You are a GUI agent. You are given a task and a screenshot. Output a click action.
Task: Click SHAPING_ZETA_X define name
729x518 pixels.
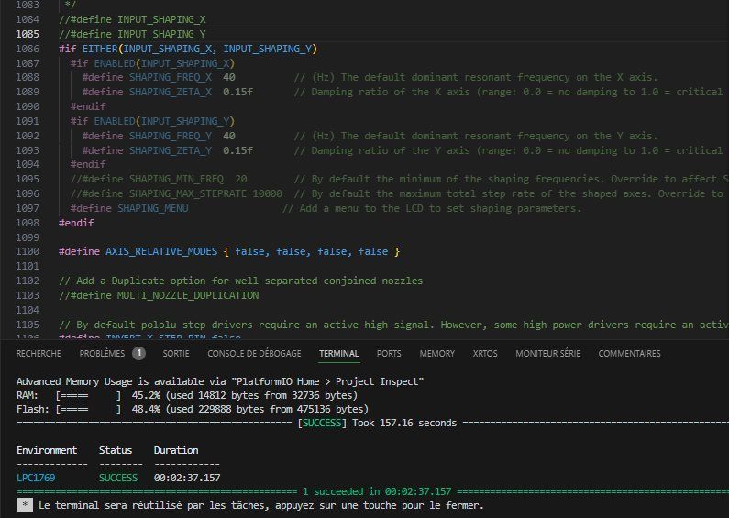point(171,92)
